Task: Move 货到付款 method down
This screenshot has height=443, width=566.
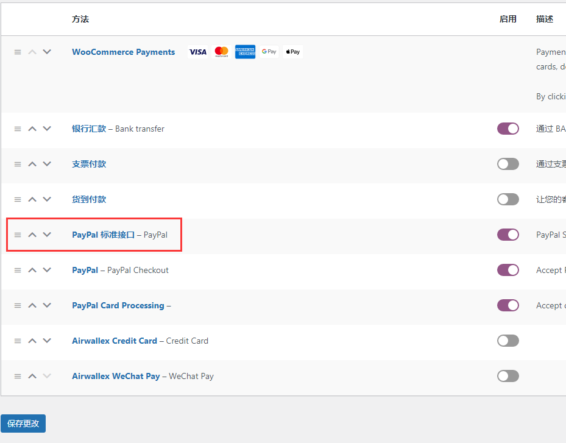Action: (x=47, y=199)
